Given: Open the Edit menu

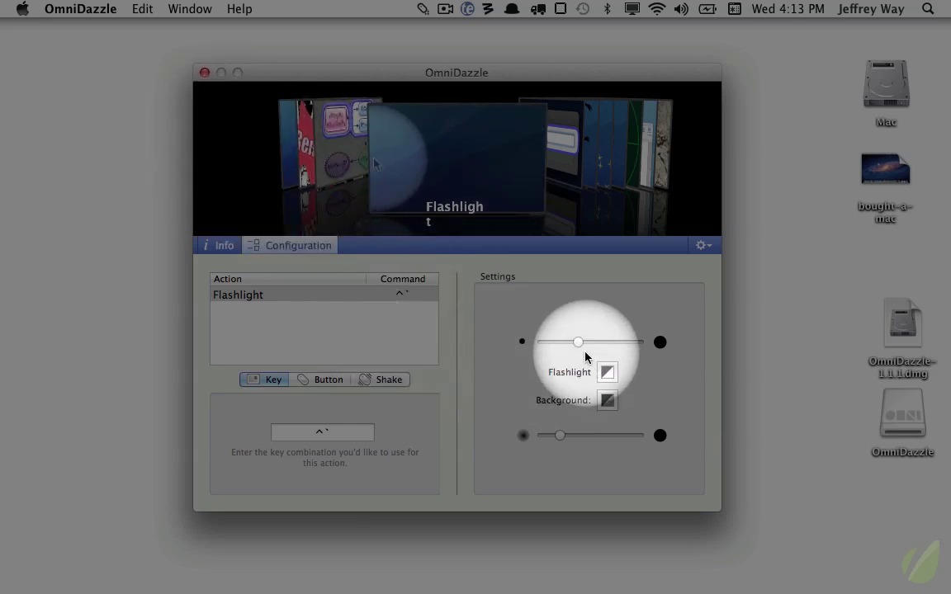Looking at the screenshot, I should 143,9.
